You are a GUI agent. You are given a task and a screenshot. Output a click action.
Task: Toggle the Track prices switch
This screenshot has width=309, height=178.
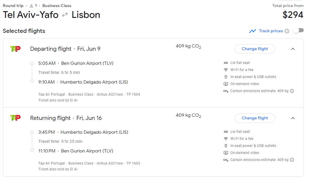pos(298,30)
